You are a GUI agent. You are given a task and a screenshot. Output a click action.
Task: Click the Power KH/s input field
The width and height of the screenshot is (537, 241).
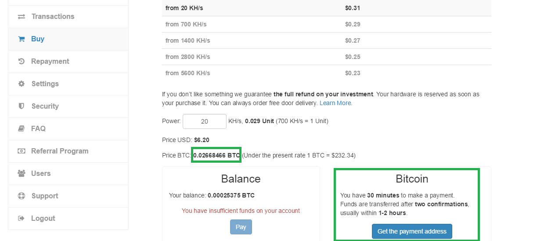pyautogui.click(x=204, y=121)
